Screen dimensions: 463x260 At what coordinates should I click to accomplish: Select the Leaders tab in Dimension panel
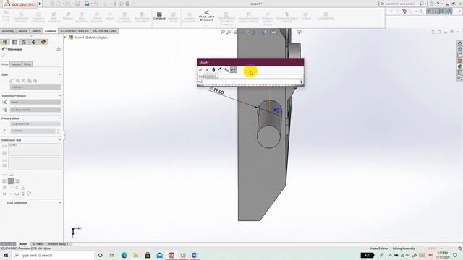point(16,64)
